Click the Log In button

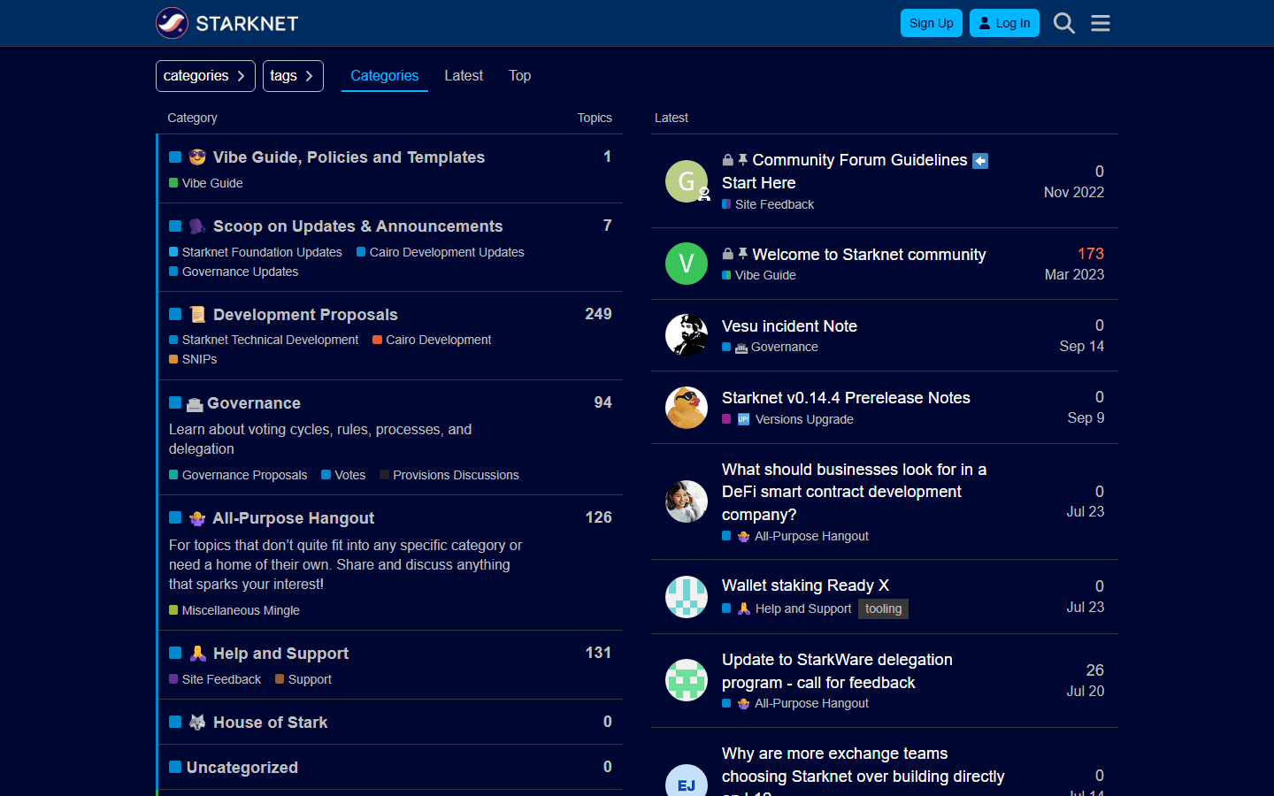point(1004,23)
